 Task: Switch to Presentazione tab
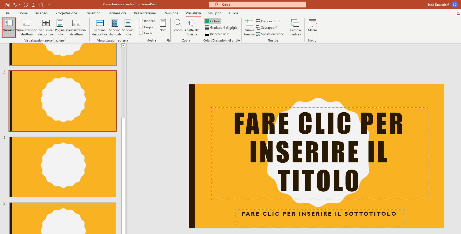click(x=145, y=13)
